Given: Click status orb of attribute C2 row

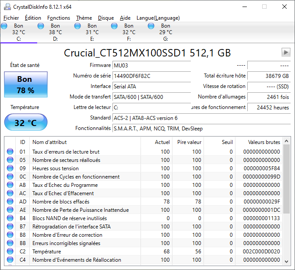Looking at the screenshot, I should (x=10, y=251).
